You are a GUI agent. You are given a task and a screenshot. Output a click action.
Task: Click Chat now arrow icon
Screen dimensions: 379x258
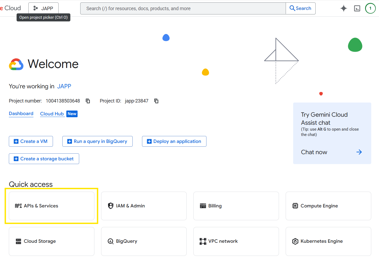(359, 152)
